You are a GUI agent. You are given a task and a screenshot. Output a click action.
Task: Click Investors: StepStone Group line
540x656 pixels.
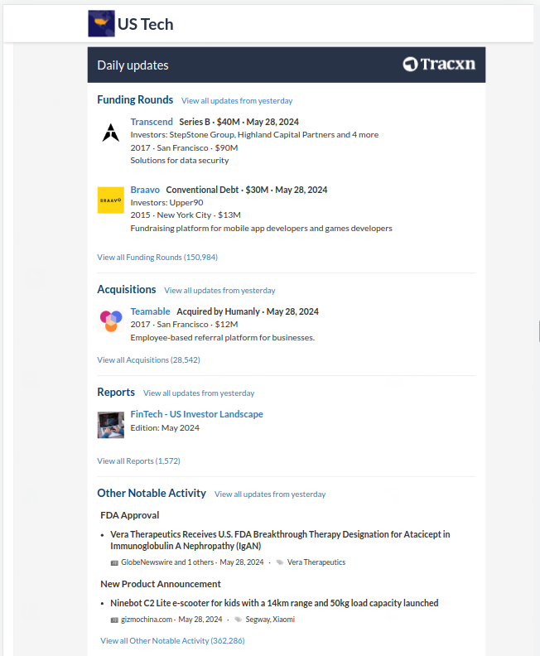click(254, 135)
